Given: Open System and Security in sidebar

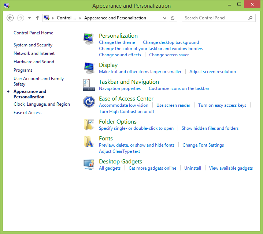Looking at the screenshot, I should pos(33,45).
